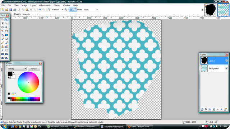Select the Rectangle Select tool
Screen dimensions: 230x129
coord(3,19)
